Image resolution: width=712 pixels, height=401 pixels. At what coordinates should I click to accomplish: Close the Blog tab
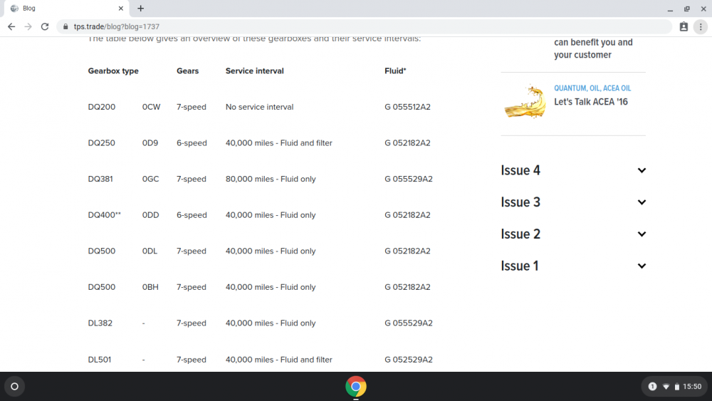(121, 8)
